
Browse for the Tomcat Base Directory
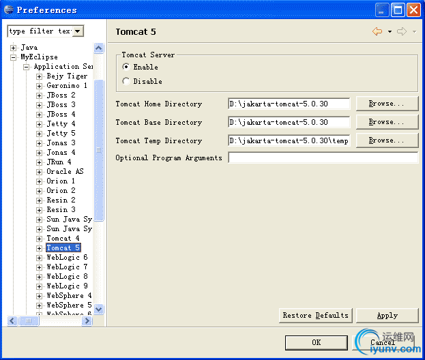tap(387, 122)
